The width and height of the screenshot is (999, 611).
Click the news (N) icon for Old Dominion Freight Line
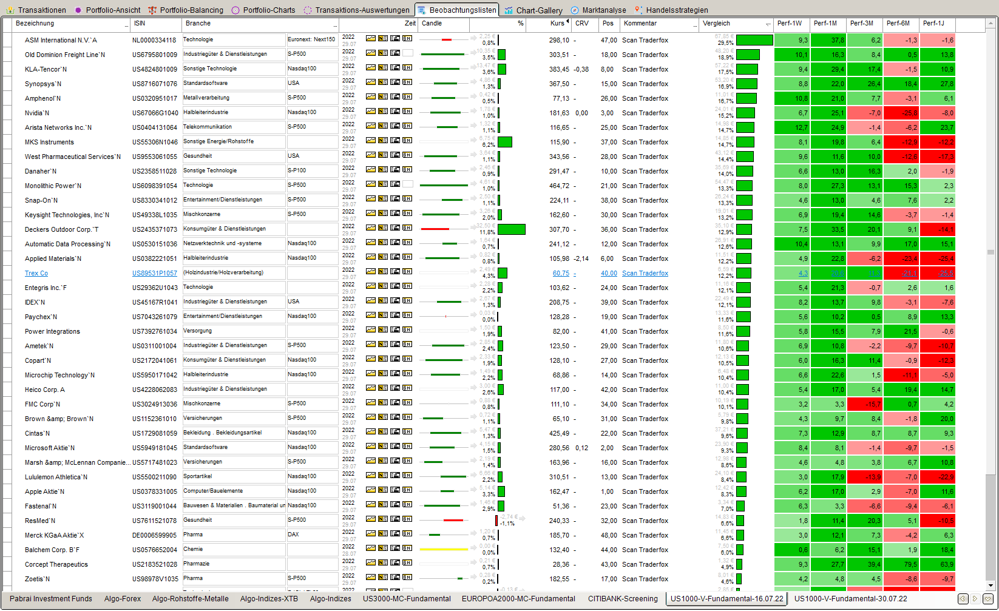383,53
